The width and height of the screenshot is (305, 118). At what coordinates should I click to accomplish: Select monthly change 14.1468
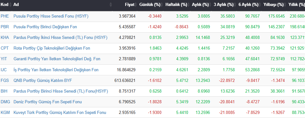point(203,38)
